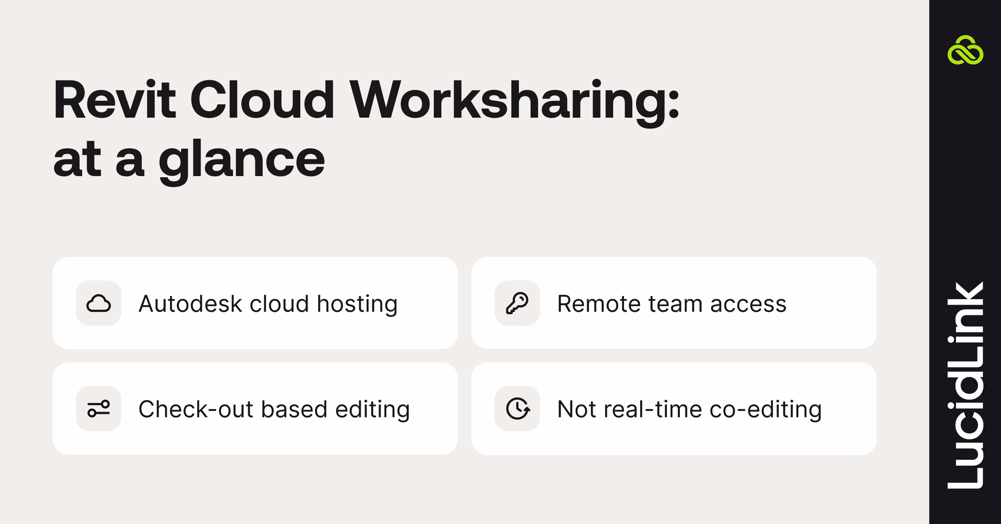The height and width of the screenshot is (524, 1001).
Task: Select the 'Remote team access' text
Action: [x=672, y=304]
